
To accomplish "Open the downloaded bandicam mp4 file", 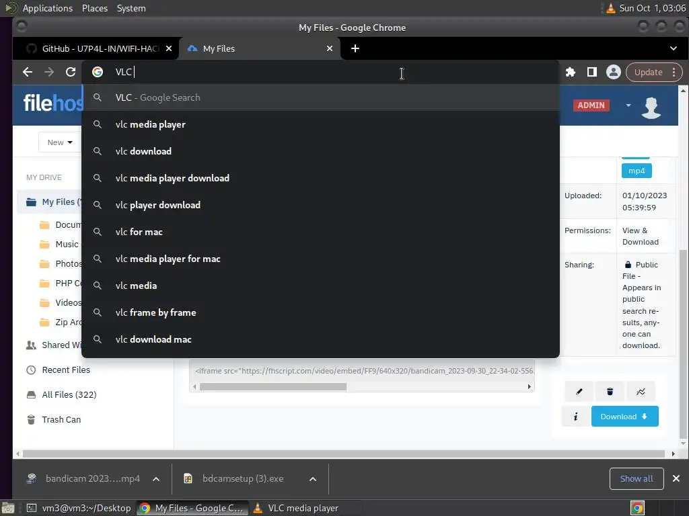I will click(x=83, y=478).
